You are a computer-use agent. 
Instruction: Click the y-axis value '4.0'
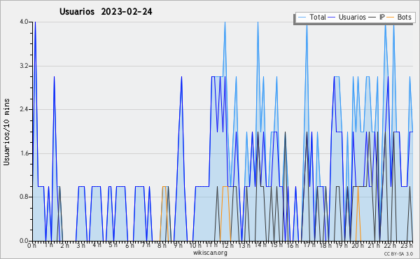point(24,22)
